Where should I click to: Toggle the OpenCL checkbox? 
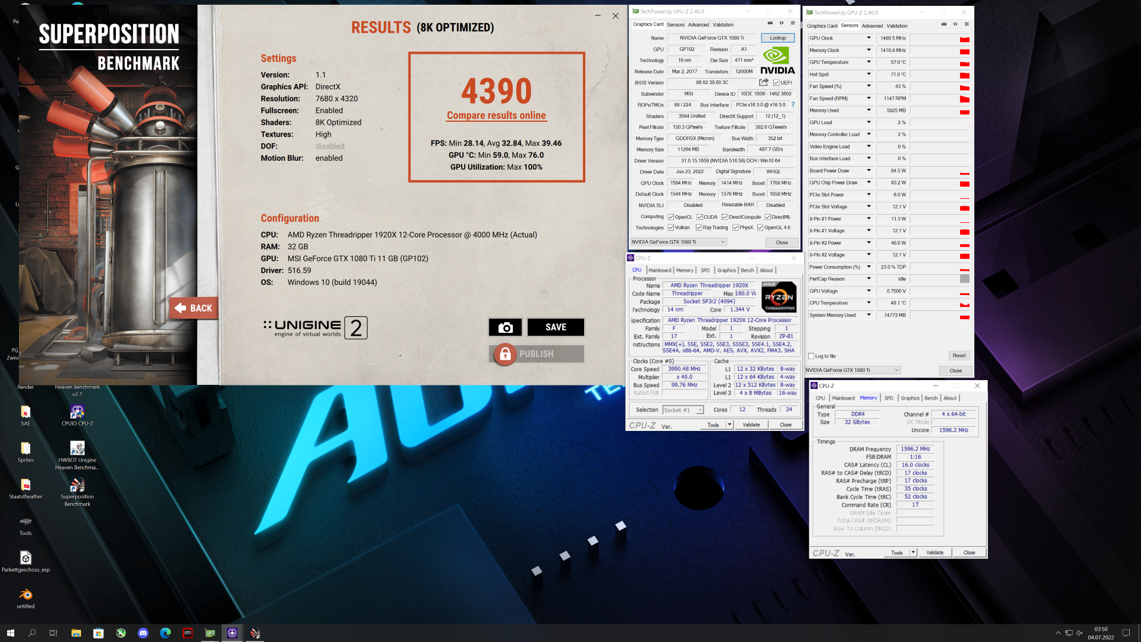pos(670,217)
